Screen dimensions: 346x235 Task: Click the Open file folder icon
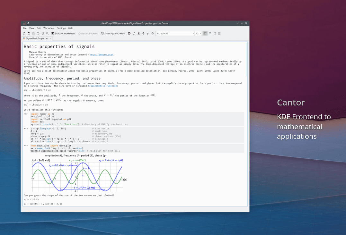click(29, 33)
